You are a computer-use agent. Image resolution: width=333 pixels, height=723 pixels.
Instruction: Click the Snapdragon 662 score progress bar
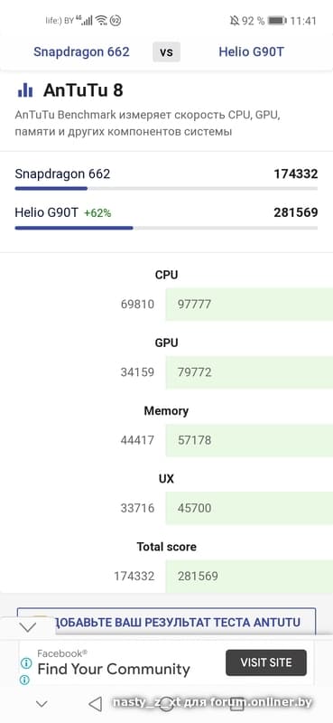(166, 188)
